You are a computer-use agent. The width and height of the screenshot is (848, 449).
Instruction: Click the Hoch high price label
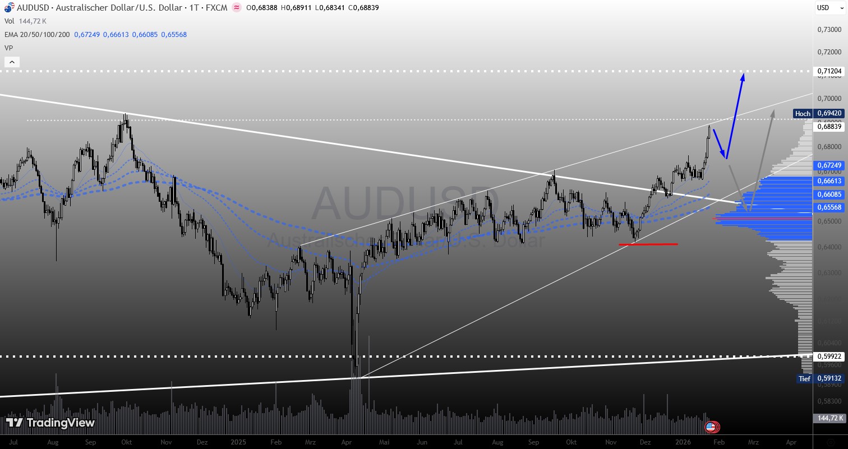click(x=803, y=114)
